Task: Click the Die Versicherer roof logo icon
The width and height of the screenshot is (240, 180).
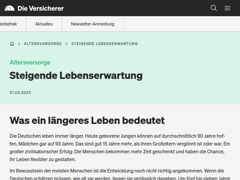Action: pyautogui.click(x=10, y=8)
